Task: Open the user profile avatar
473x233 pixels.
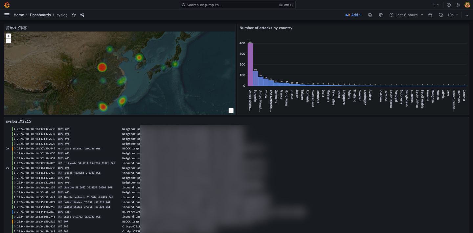Action: (x=467, y=5)
